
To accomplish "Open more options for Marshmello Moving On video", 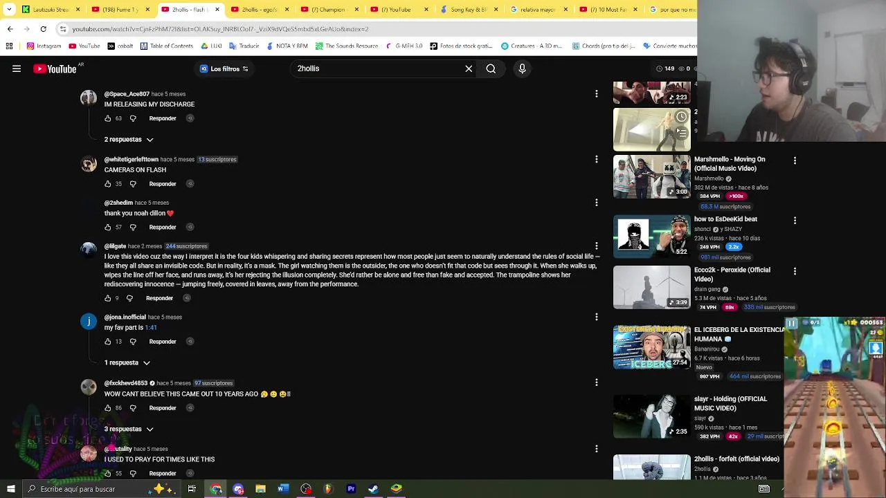I will 795,160.
